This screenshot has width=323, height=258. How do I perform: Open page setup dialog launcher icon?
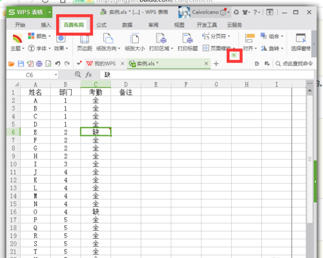[x=234, y=55]
